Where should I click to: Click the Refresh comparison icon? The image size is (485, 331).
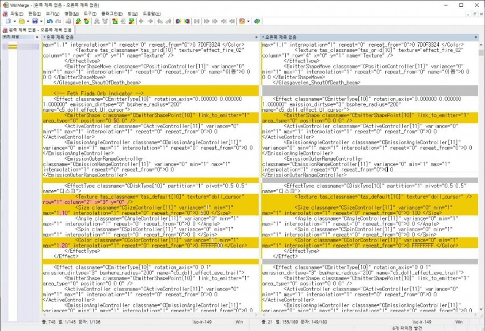coord(257,21)
